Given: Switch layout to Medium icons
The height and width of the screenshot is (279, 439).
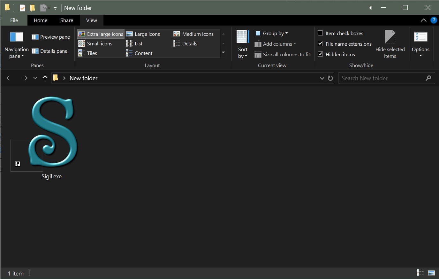Looking at the screenshot, I should (x=193, y=34).
